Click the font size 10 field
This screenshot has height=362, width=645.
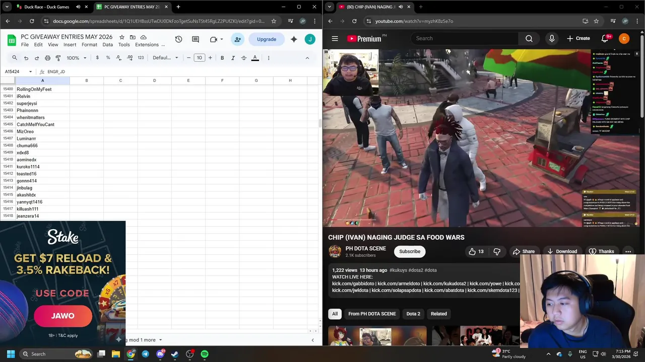point(199,58)
